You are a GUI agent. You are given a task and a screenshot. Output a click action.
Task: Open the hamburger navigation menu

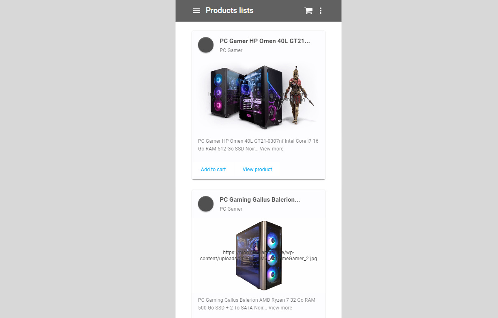(196, 11)
